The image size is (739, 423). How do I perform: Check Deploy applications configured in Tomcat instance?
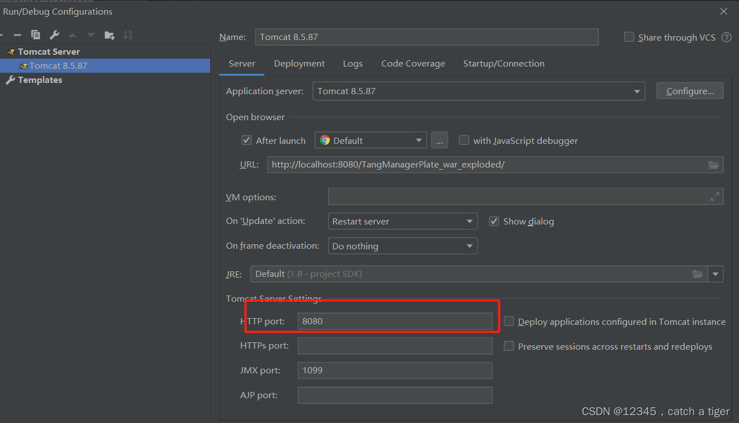coord(508,321)
